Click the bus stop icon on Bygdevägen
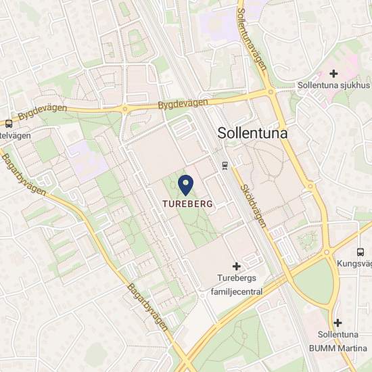 point(9,124)
